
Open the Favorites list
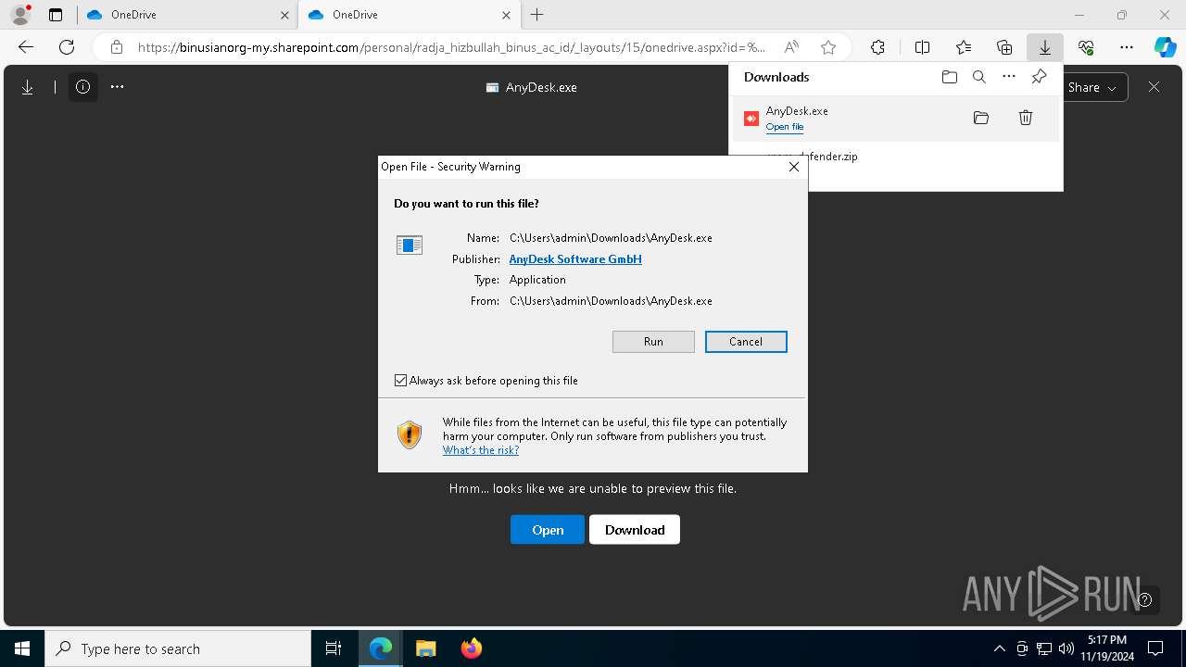coord(964,47)
